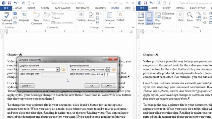The height and width of the screenshot is (119, 212).
Task: Open Revised document dropdown arrow
Action: 108,69
